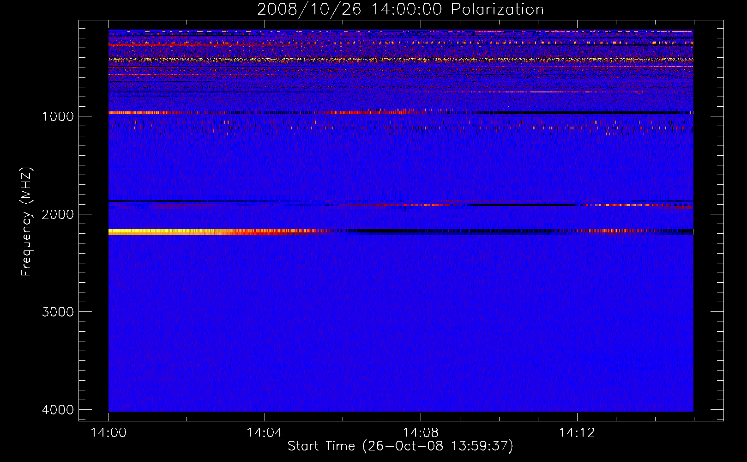747x462 pixels.
Task: Click the 14:04 time tick label
Action: pos(265,433)
